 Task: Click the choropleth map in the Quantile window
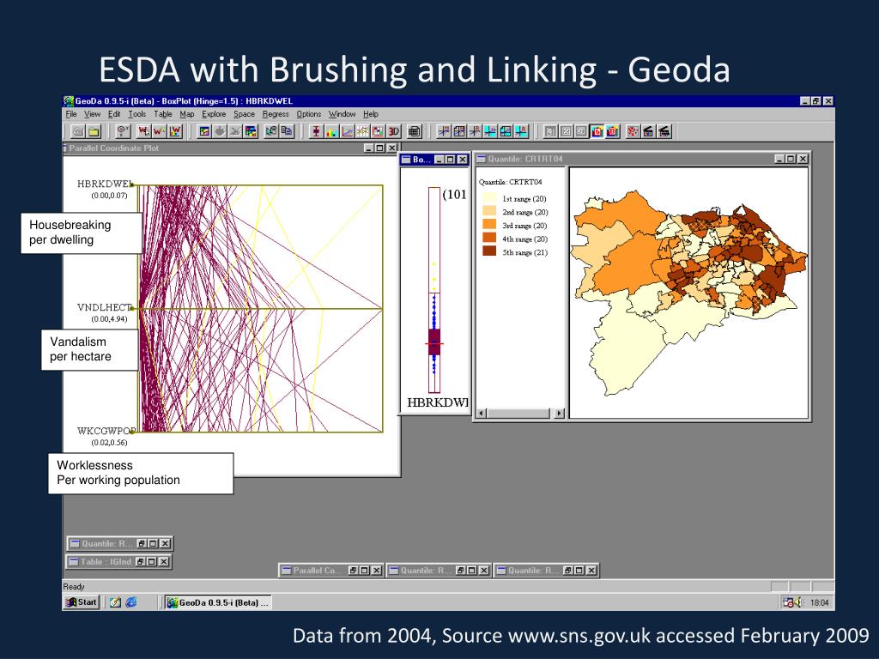[x=689, y=293]
